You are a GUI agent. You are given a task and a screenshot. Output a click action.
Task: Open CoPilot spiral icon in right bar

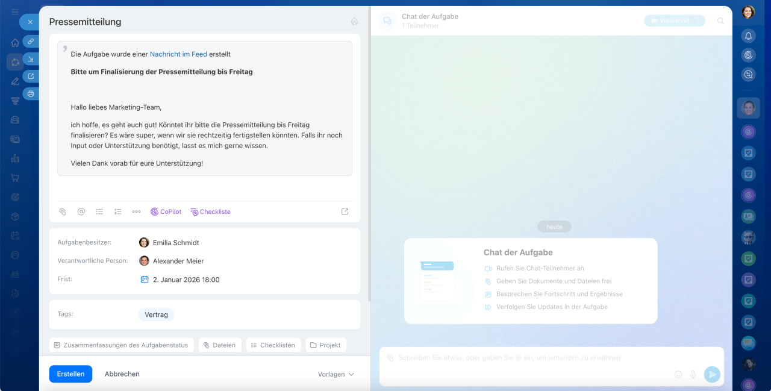point(748,55)
